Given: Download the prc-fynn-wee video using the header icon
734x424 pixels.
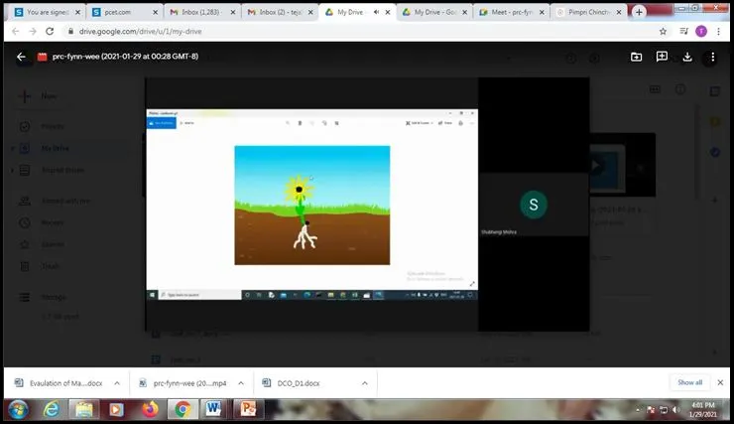Looking at the screenshot, I should pos(687,57).
